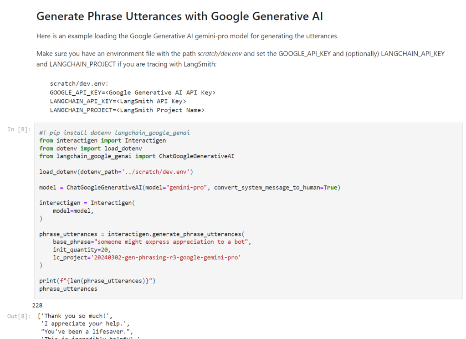This screenshot has height=339, width=466.
Task: Click the base_phrase string in the code
Action: tap(173, 242)
